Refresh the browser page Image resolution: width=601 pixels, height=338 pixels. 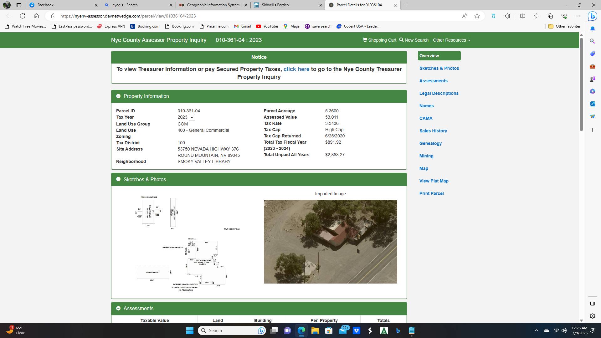(x=23, y=16)
